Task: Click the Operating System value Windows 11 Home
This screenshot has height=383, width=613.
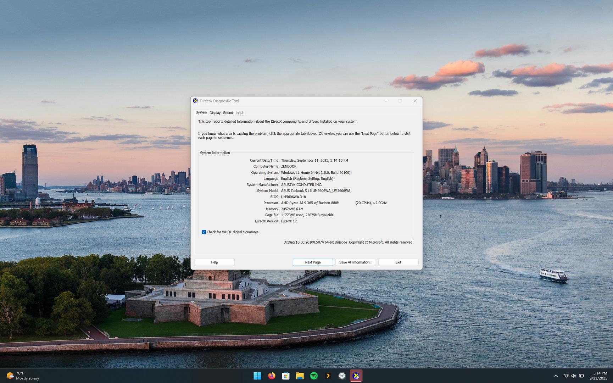Action: click(316, 173)
